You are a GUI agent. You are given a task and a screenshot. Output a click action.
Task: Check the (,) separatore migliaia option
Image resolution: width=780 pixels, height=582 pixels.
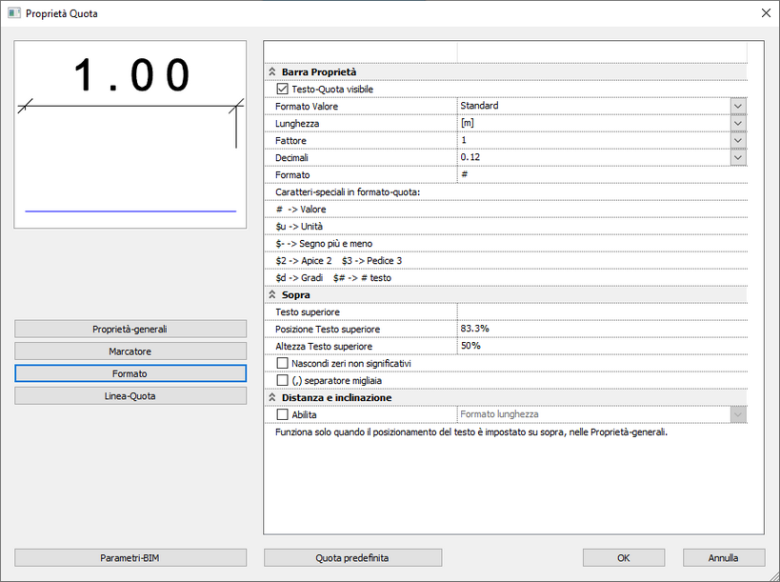tap(282, 381)
